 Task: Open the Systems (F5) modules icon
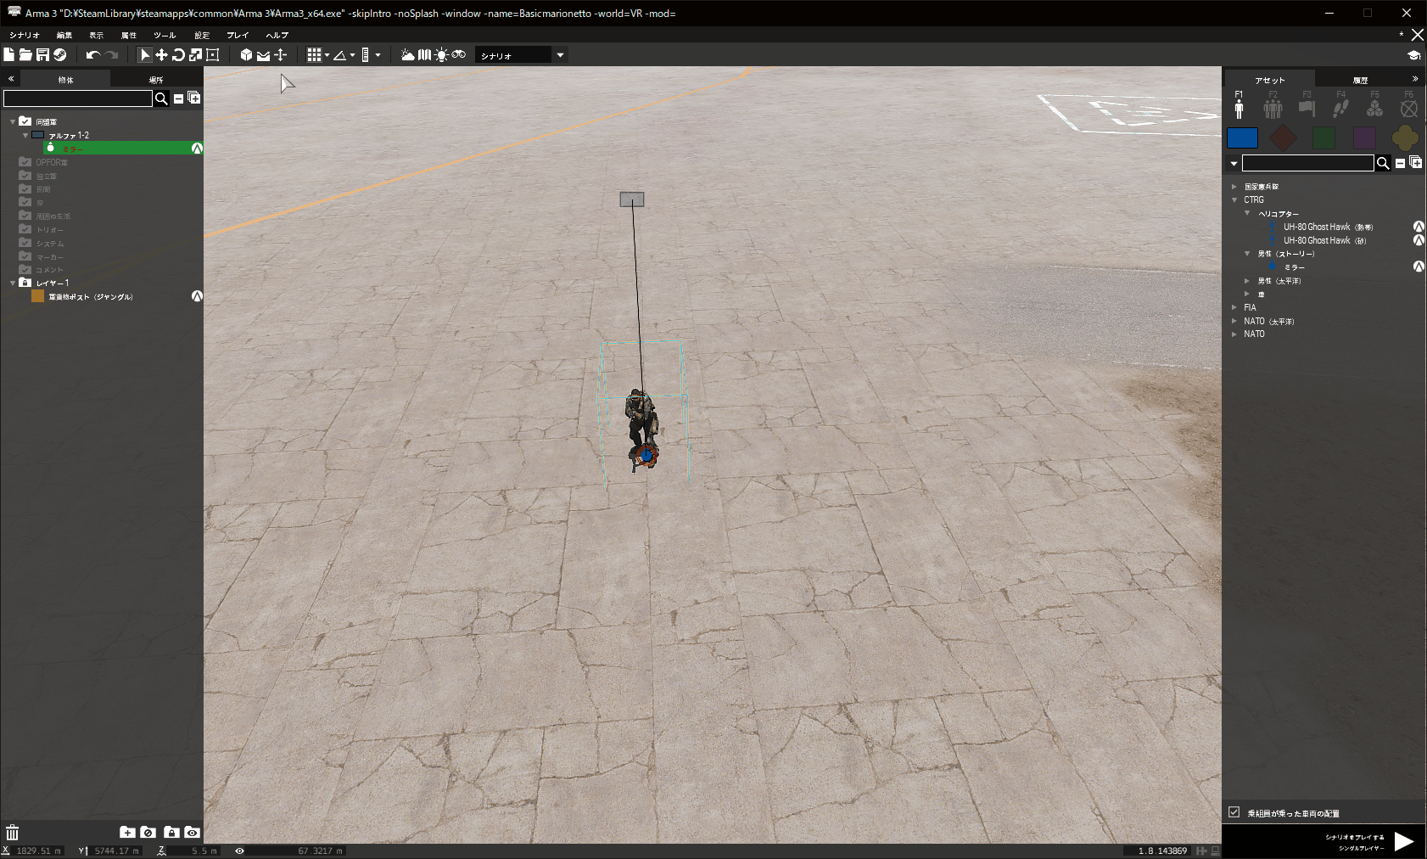point(1374,106)
